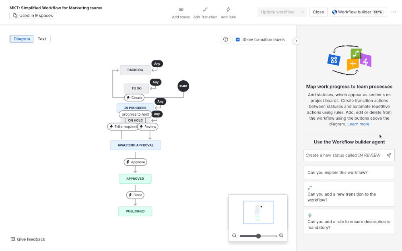Select the Diagram view tab
The width and height of the screenshot is (402, 251).
click(x=22, y=39)
